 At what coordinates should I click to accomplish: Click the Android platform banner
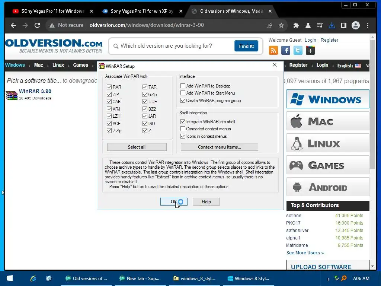pos(328,187)
